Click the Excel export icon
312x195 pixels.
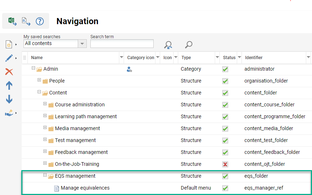click(x=12, y=21)
